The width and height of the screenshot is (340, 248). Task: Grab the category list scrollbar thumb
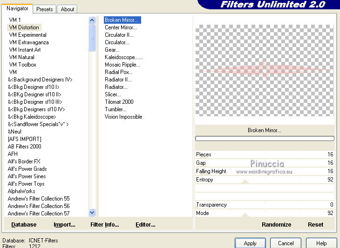tap(92, 38)
